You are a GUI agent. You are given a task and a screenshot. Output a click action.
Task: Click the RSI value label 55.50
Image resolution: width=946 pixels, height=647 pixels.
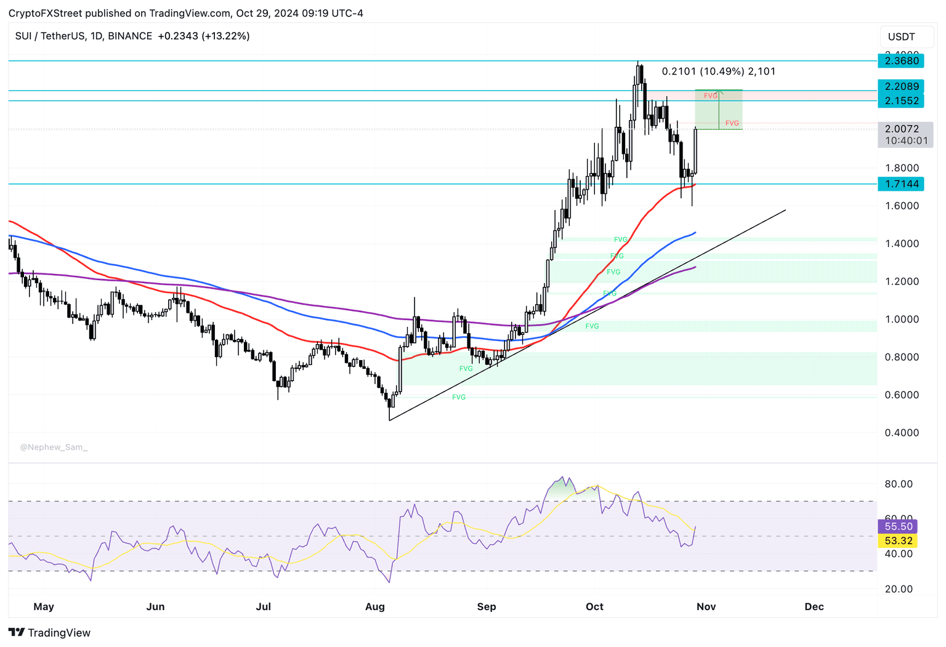[x=898, y=526]
